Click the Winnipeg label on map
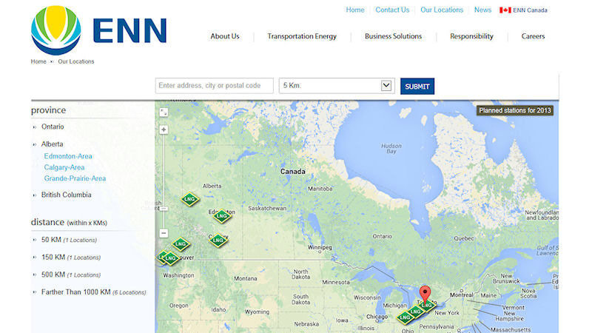 coord(320,247)
